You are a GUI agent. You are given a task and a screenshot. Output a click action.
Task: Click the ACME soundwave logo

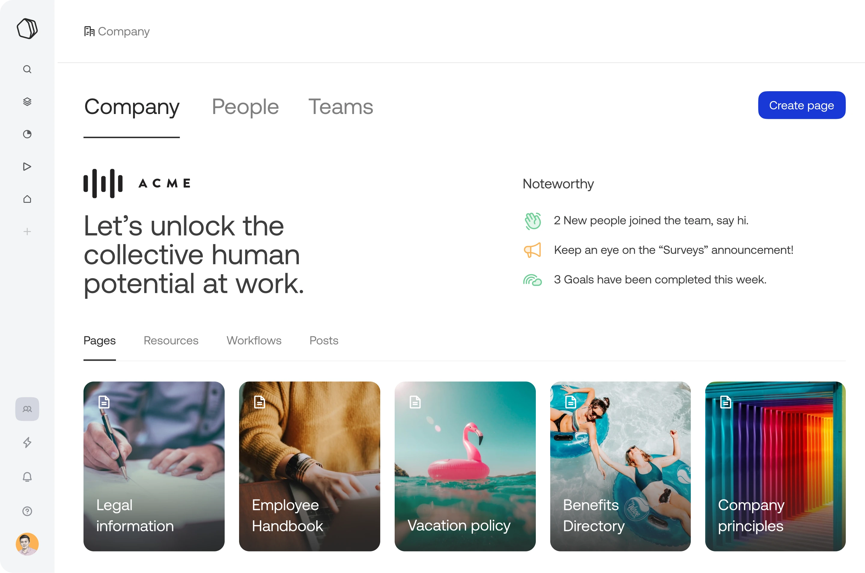[103, 183]
